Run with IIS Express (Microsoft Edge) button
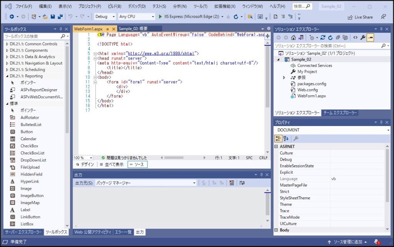394x247 pixels. (x=189, y=17)
